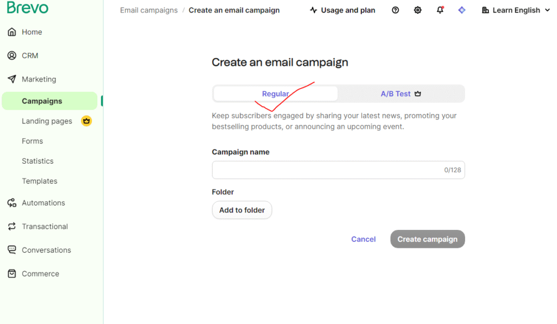557x324 pixels.
Task: Collapse the Marketing sidebar section
Action: [39, 79]
